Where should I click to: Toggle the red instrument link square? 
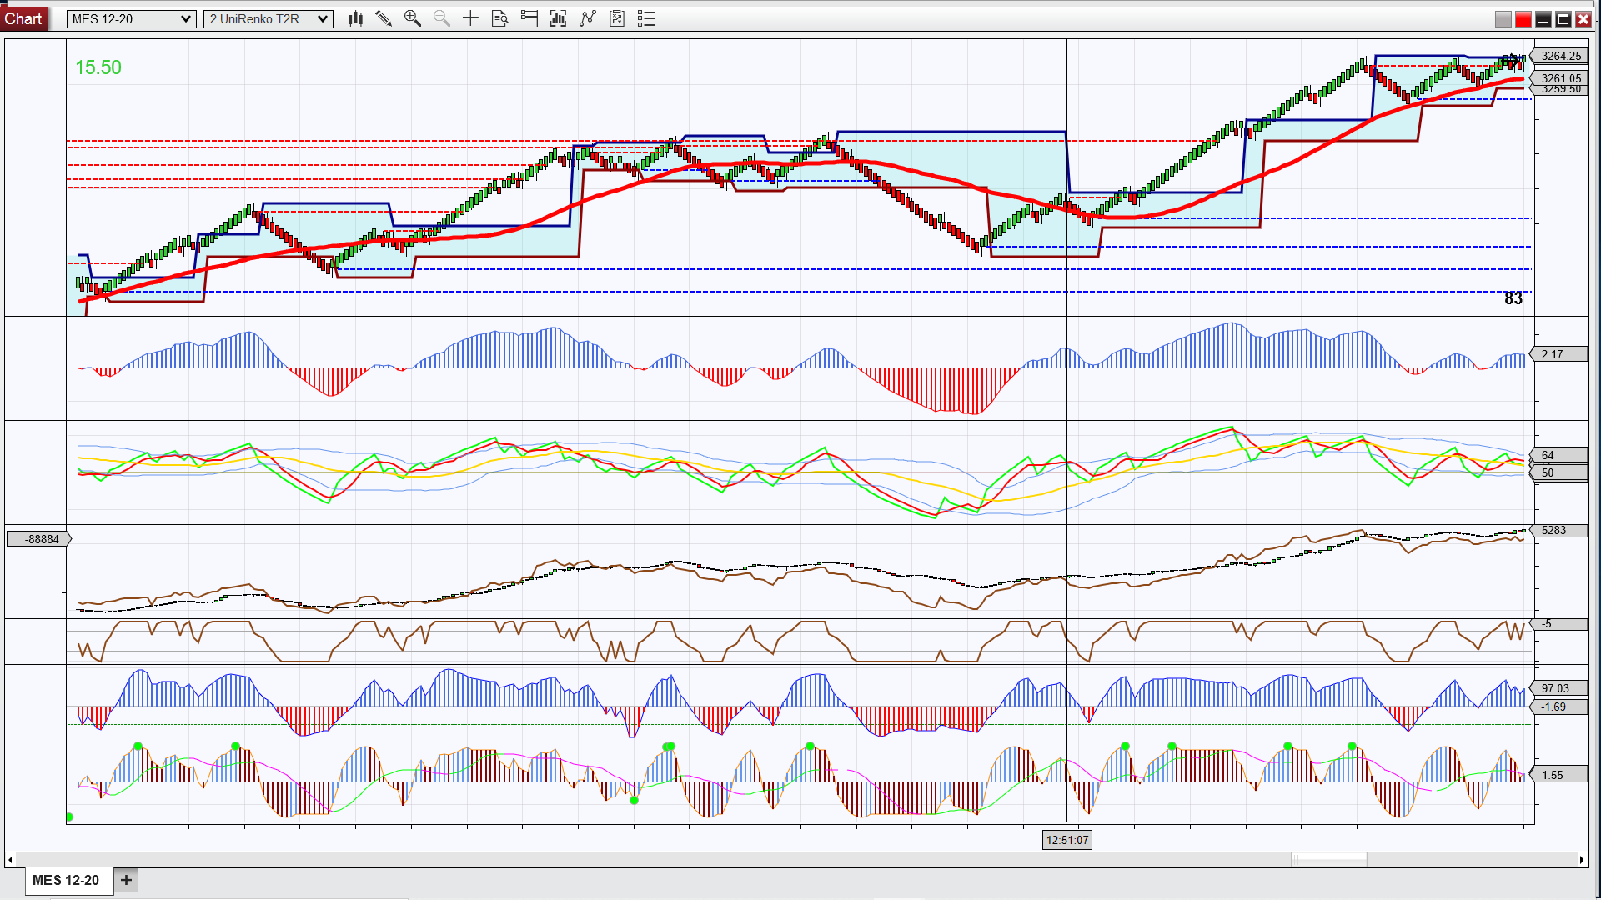(1523, 19)
